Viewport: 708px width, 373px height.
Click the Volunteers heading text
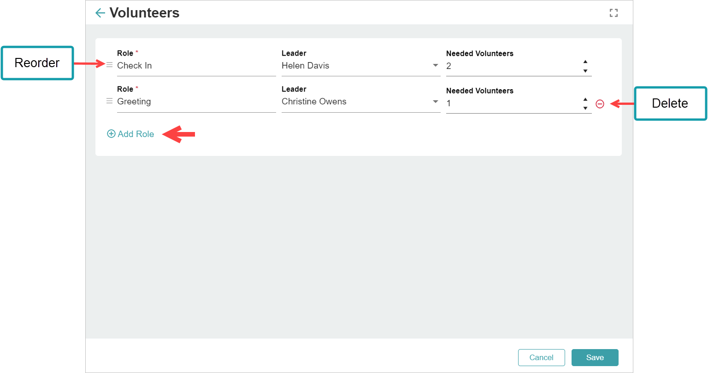[144, 13]
